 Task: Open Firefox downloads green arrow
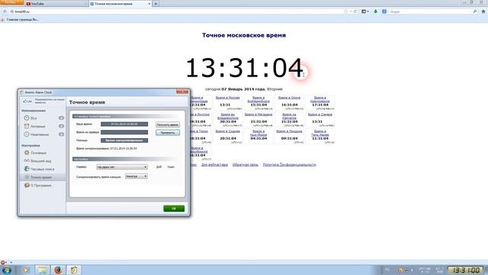[376, 11]
